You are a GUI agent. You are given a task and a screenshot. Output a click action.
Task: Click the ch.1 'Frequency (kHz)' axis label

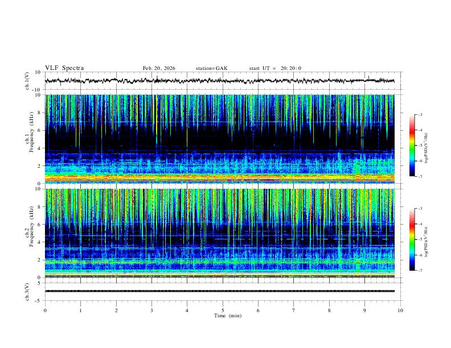tap(32, 132)
